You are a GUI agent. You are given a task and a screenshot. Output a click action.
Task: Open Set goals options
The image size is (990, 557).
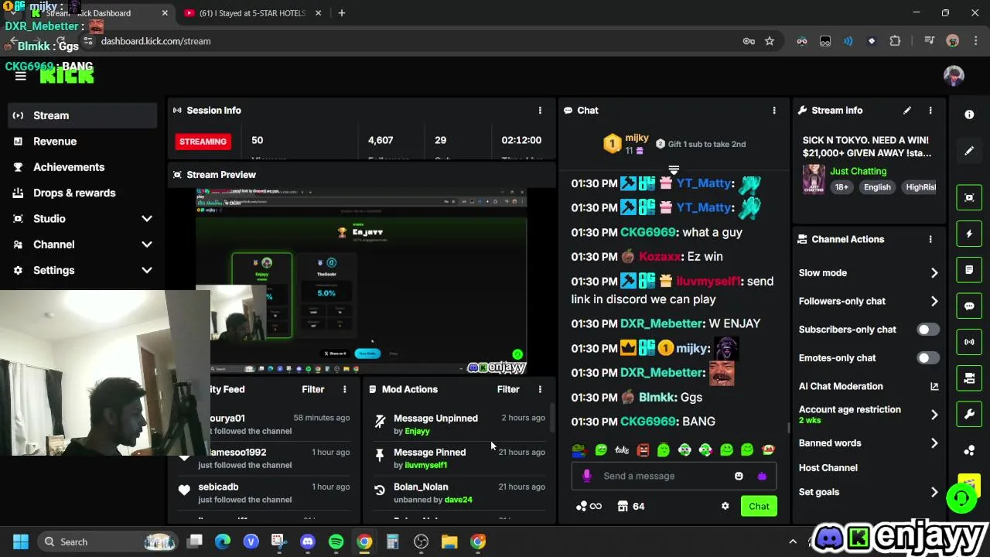pyautogui.click(x=869, y=492)
